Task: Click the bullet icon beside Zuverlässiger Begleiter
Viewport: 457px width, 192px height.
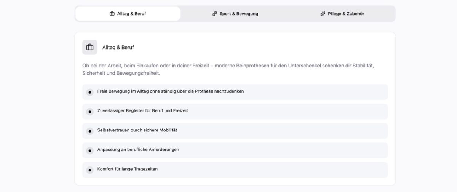Action: tap(90, 112)
